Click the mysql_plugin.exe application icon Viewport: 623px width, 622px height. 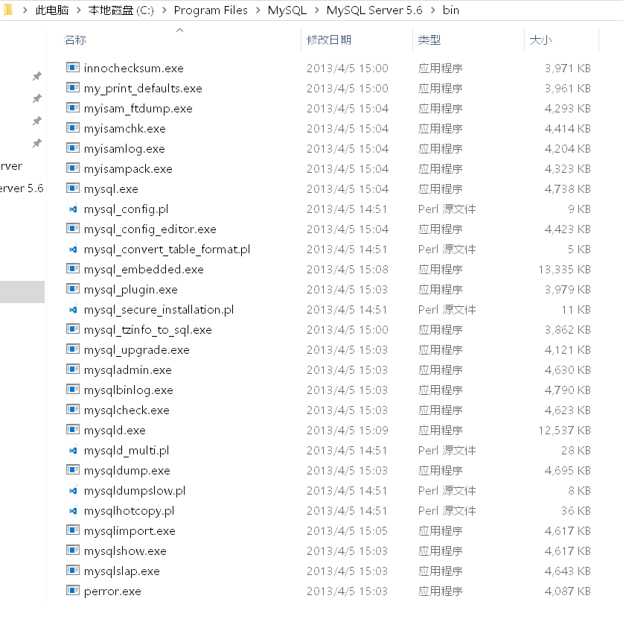[x=73, y=289]
